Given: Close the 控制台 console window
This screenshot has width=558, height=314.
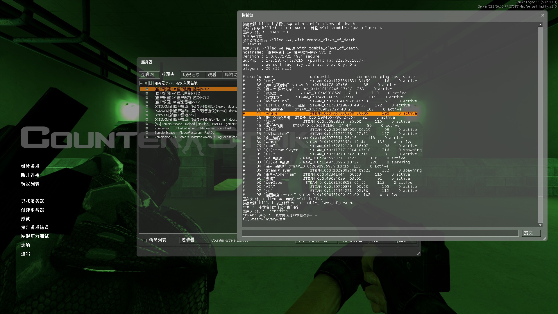Looking at the screenshot, I should coord(543,15).
